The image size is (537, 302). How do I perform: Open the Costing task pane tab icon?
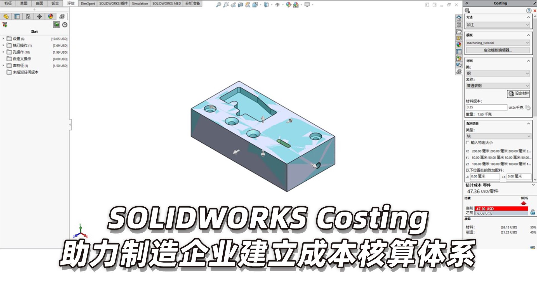[459, 72]
